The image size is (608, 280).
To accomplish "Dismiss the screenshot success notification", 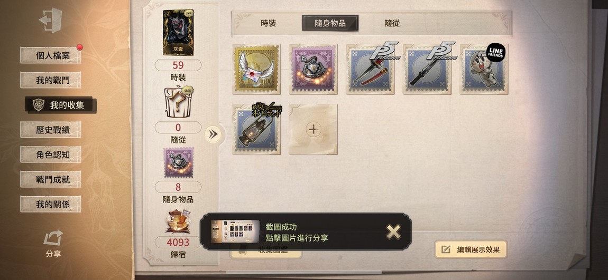I will point(393,231).
